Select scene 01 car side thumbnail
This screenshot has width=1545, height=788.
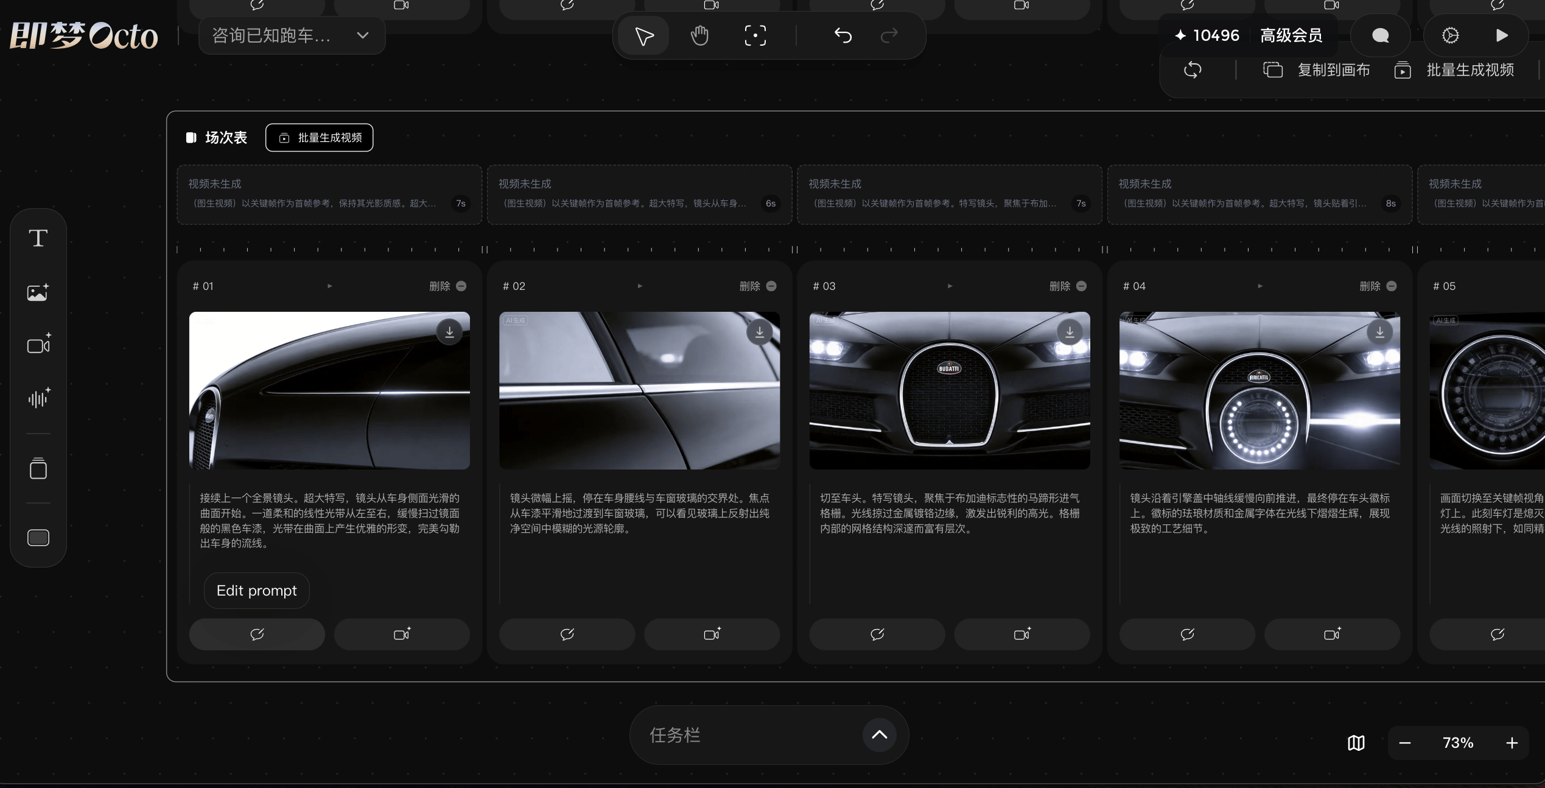point(329,390)
